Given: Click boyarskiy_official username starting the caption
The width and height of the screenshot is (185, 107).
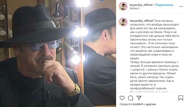Looking at the screenshot, I should pyautogui.click(x=141, y=21).
